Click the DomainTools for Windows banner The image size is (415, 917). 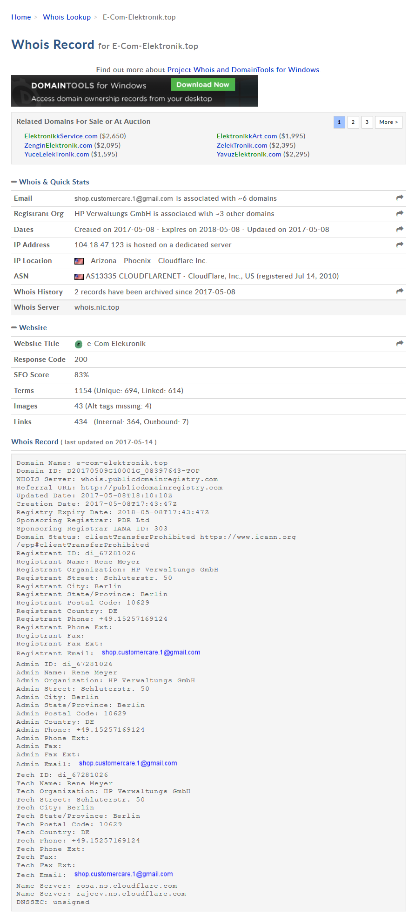coord(134,91)
